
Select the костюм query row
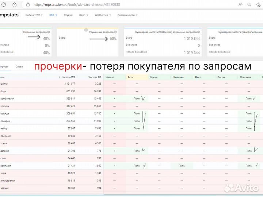(131, 106)
